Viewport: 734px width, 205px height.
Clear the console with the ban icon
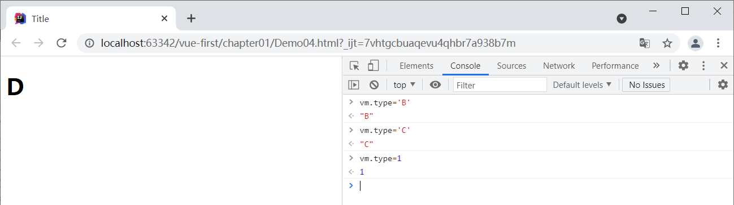click(374, 85)
